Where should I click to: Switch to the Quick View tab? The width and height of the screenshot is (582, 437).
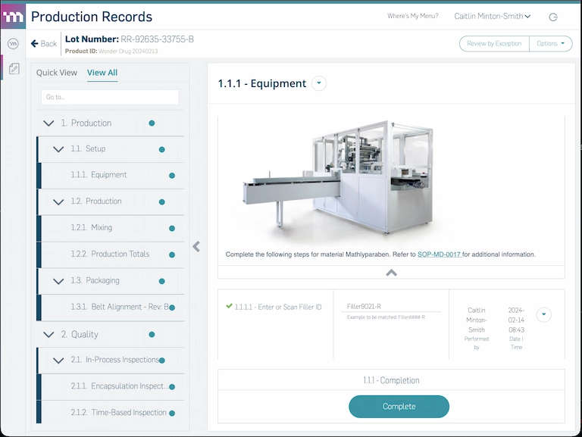click(57, 73)
